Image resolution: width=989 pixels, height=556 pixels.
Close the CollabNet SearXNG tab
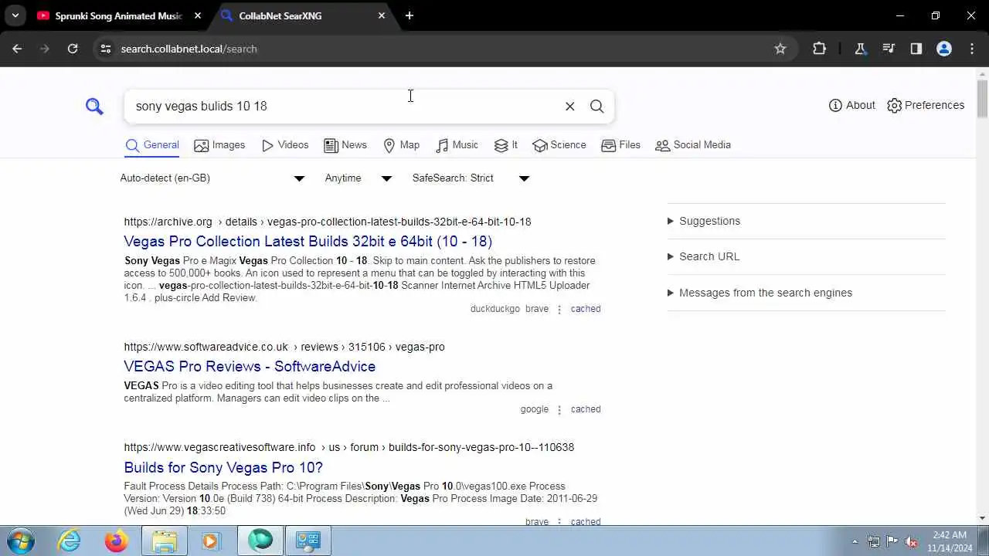click(x=382, y=15)
